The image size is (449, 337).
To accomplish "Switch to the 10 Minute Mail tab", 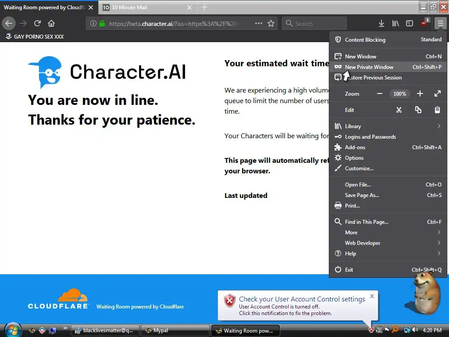I will (147, 7).
